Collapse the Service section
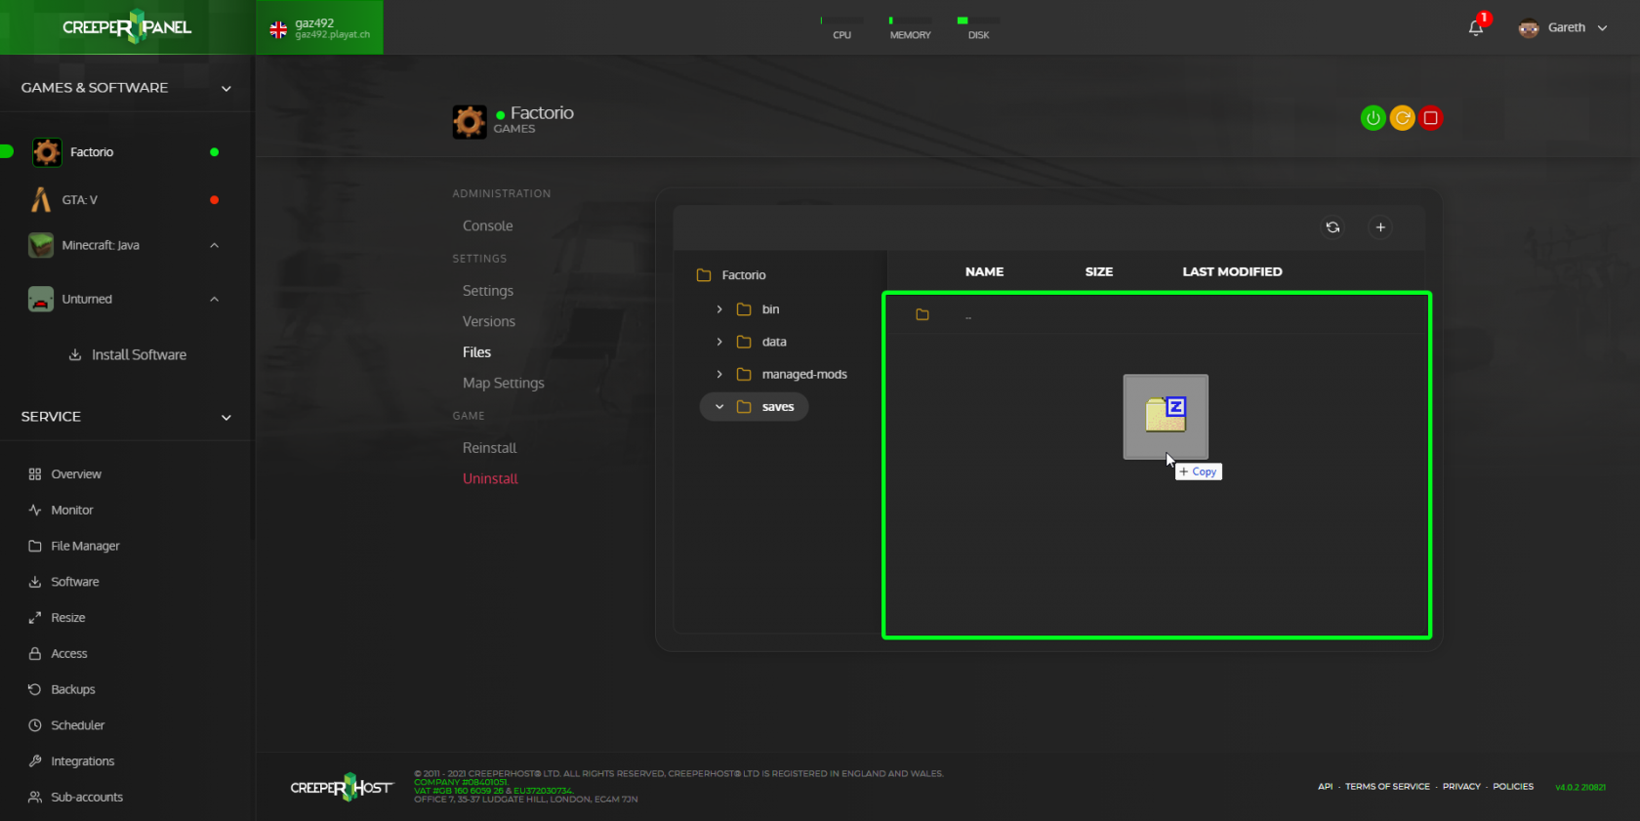Viewport: 1640px width, 821px height. coord(226,418)
